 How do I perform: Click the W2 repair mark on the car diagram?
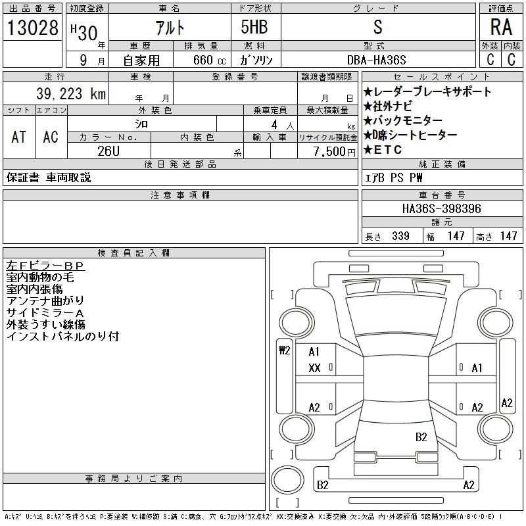point(284,350)
